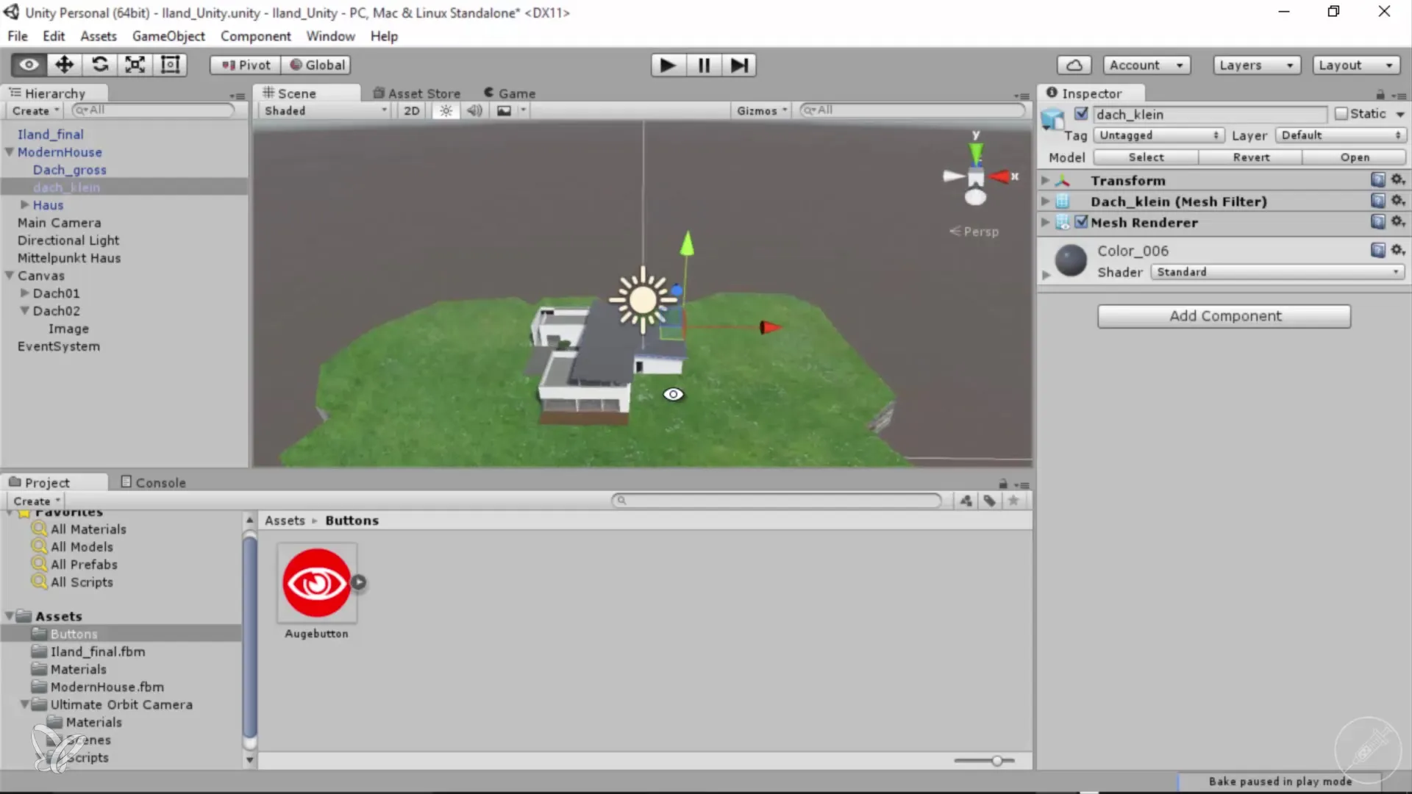Select the Augebutton eye thumbnail

(317, 583)
